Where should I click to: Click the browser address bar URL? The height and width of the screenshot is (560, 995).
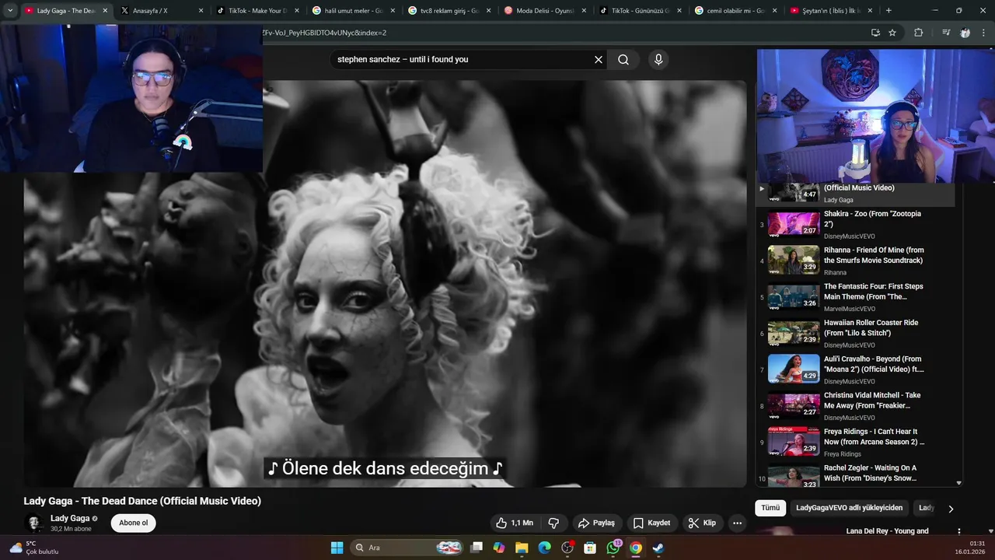pyautogui.click(x=324, y=33)
